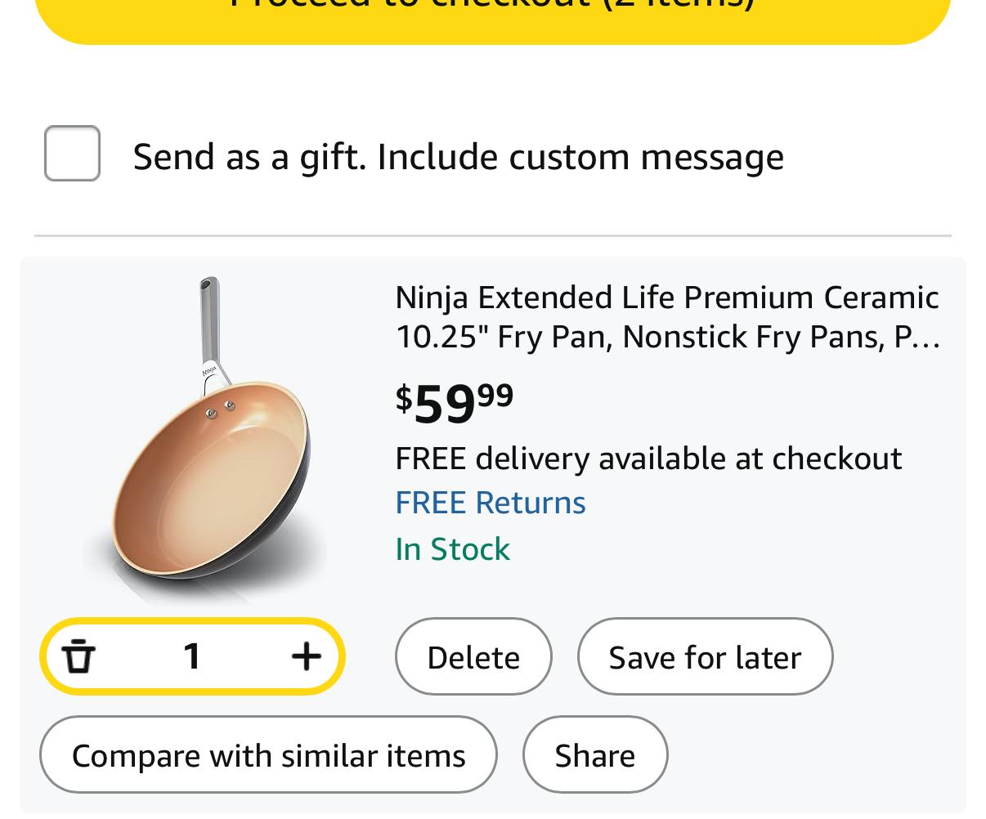The height and width of the screenshot is (819, 986).
Task: Click the trash can icon in quantity stepper
Action: pos(78,656)
